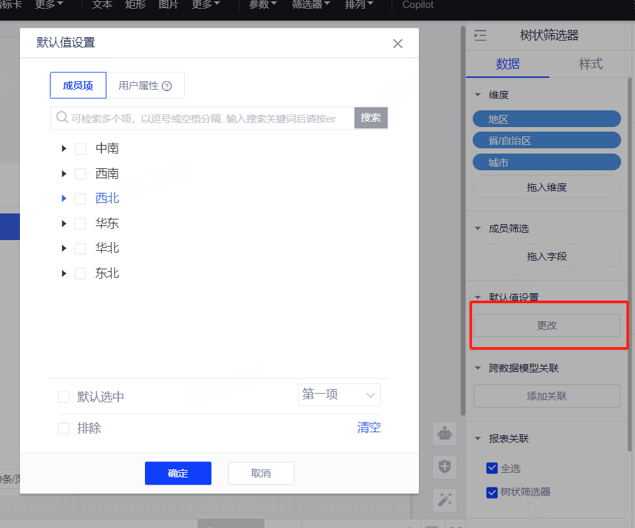Collapse the 维度 section
Image resolution: width=635 pixels, height=528 pixels.
point(477,95)
